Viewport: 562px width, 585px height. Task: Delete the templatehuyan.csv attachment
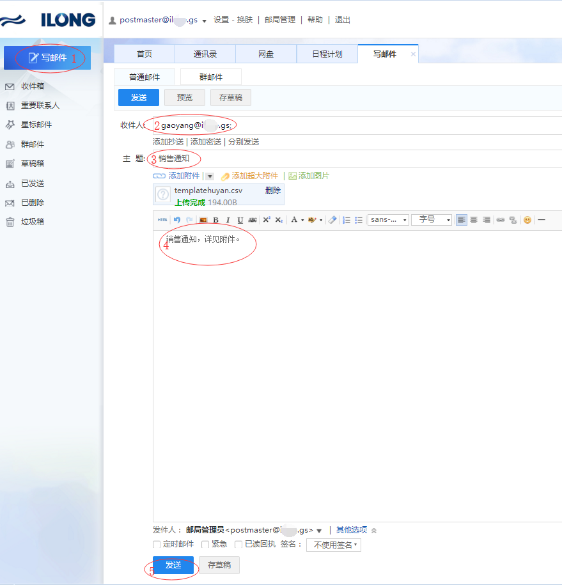click(273, 191)
